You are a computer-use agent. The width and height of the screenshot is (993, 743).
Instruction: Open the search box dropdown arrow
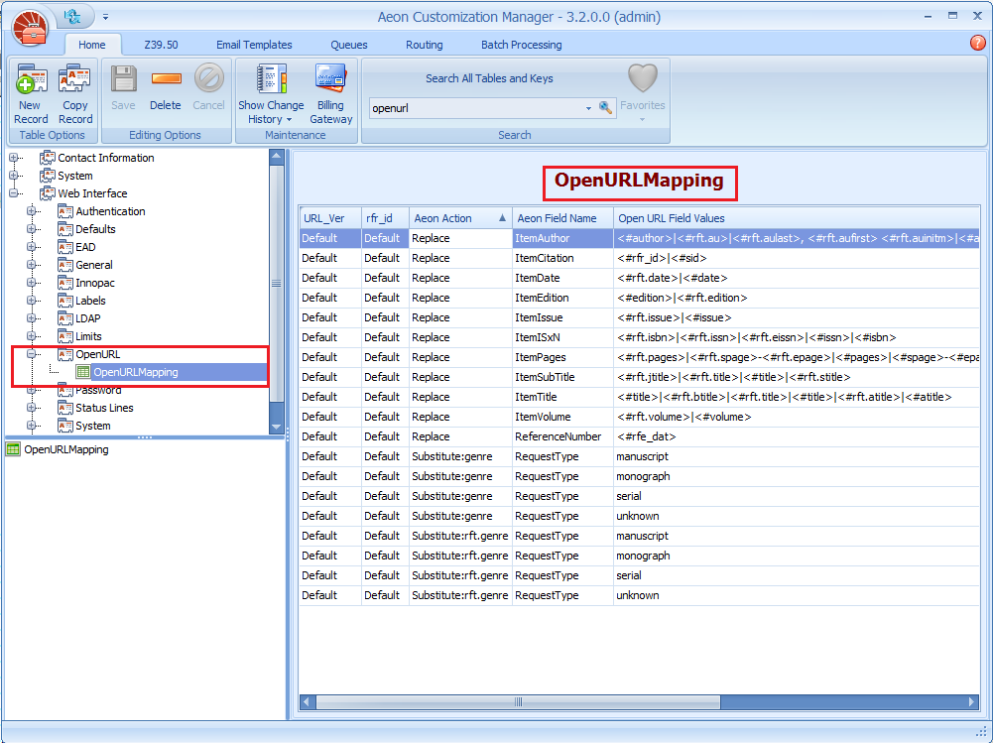(588, 108)
